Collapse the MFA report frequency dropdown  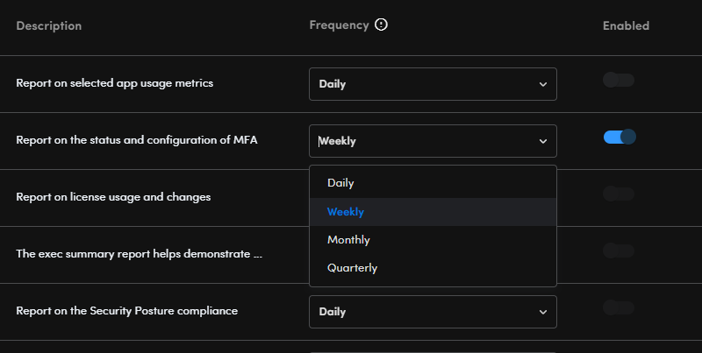[x=432, y=141]
